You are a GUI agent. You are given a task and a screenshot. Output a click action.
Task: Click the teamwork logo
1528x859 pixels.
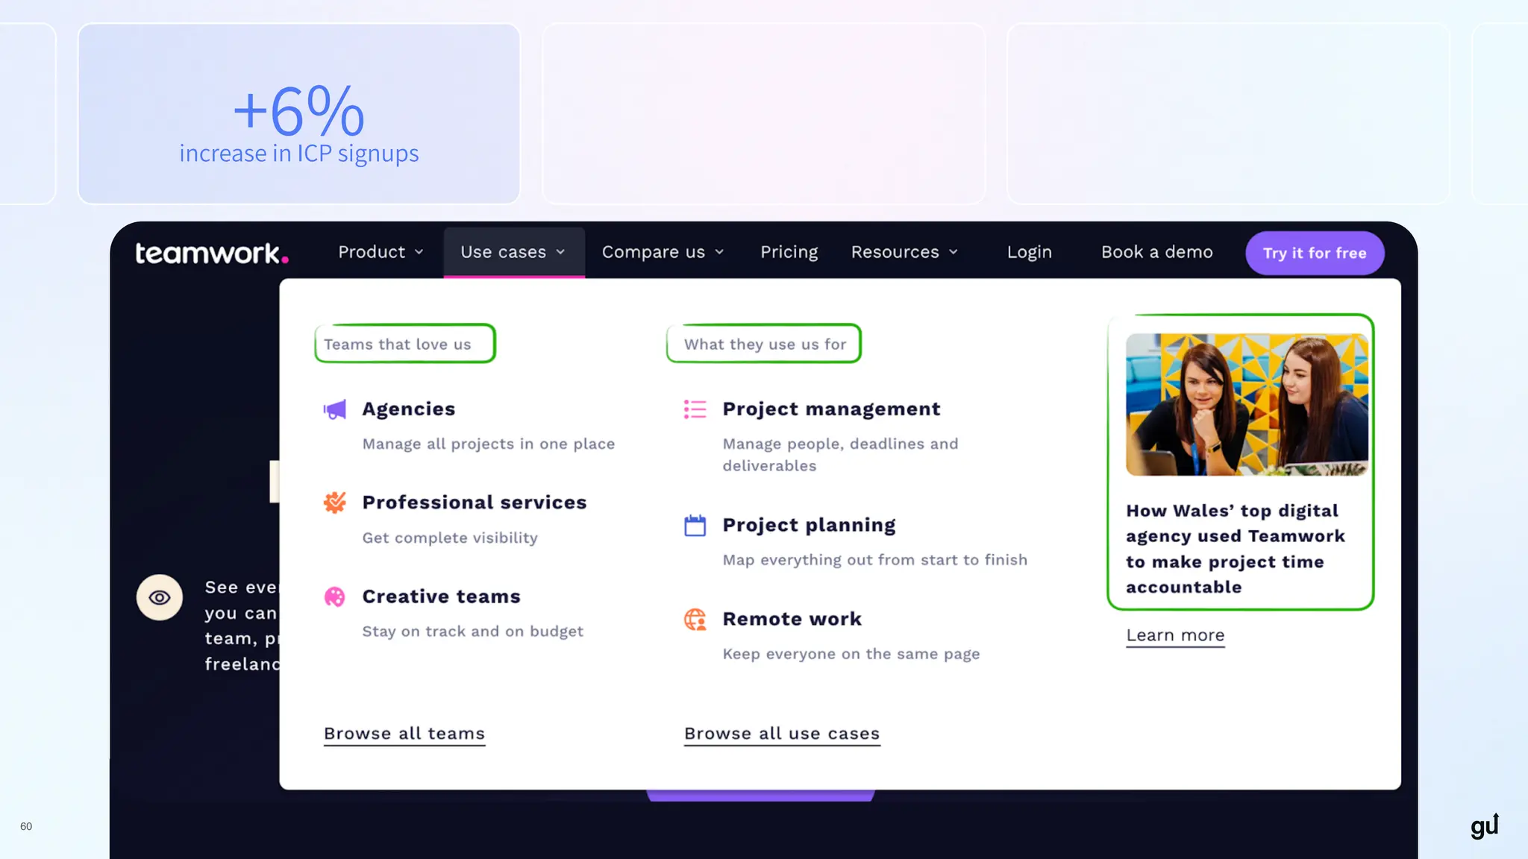coord(212,254)
